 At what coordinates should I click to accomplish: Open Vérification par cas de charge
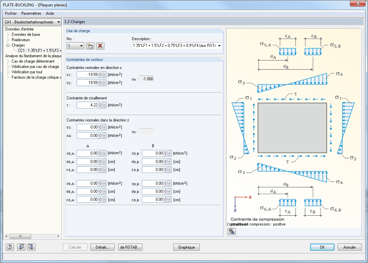click(35, 67)
